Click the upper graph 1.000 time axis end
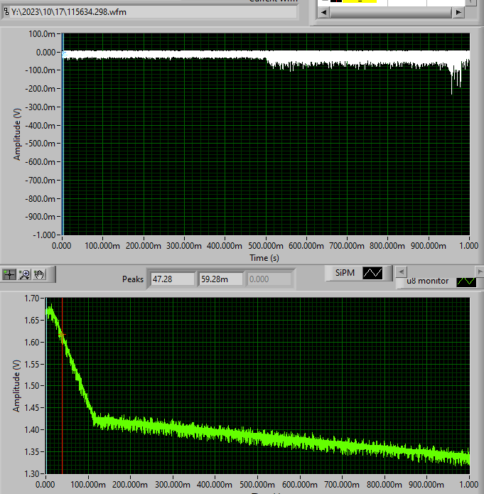The width and height of the screenshot is (484, 494). pos(469,246)
